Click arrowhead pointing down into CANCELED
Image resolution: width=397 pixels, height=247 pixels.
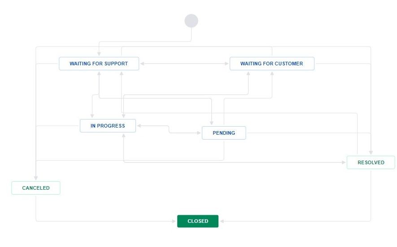(x=36, y=178)
